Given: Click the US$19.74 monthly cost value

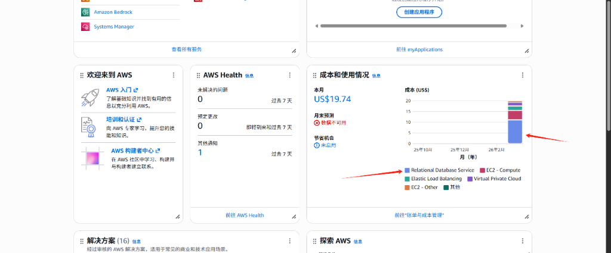Looking at the screenshot, I should tap(332, 99).
